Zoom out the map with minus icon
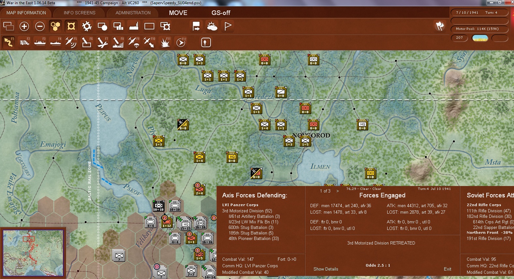Image resolution: width=514 pixels, height=279 pixels. (40, 26)
